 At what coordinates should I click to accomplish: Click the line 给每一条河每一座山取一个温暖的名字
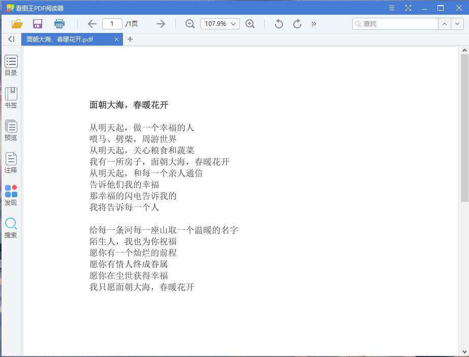tap(164, 230)
